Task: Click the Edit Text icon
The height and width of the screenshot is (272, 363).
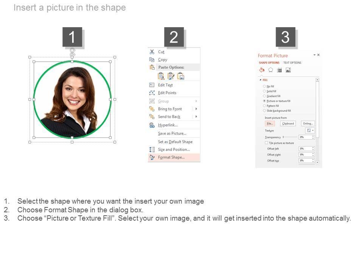Action: pyautogui.click(x=152, y=85)
